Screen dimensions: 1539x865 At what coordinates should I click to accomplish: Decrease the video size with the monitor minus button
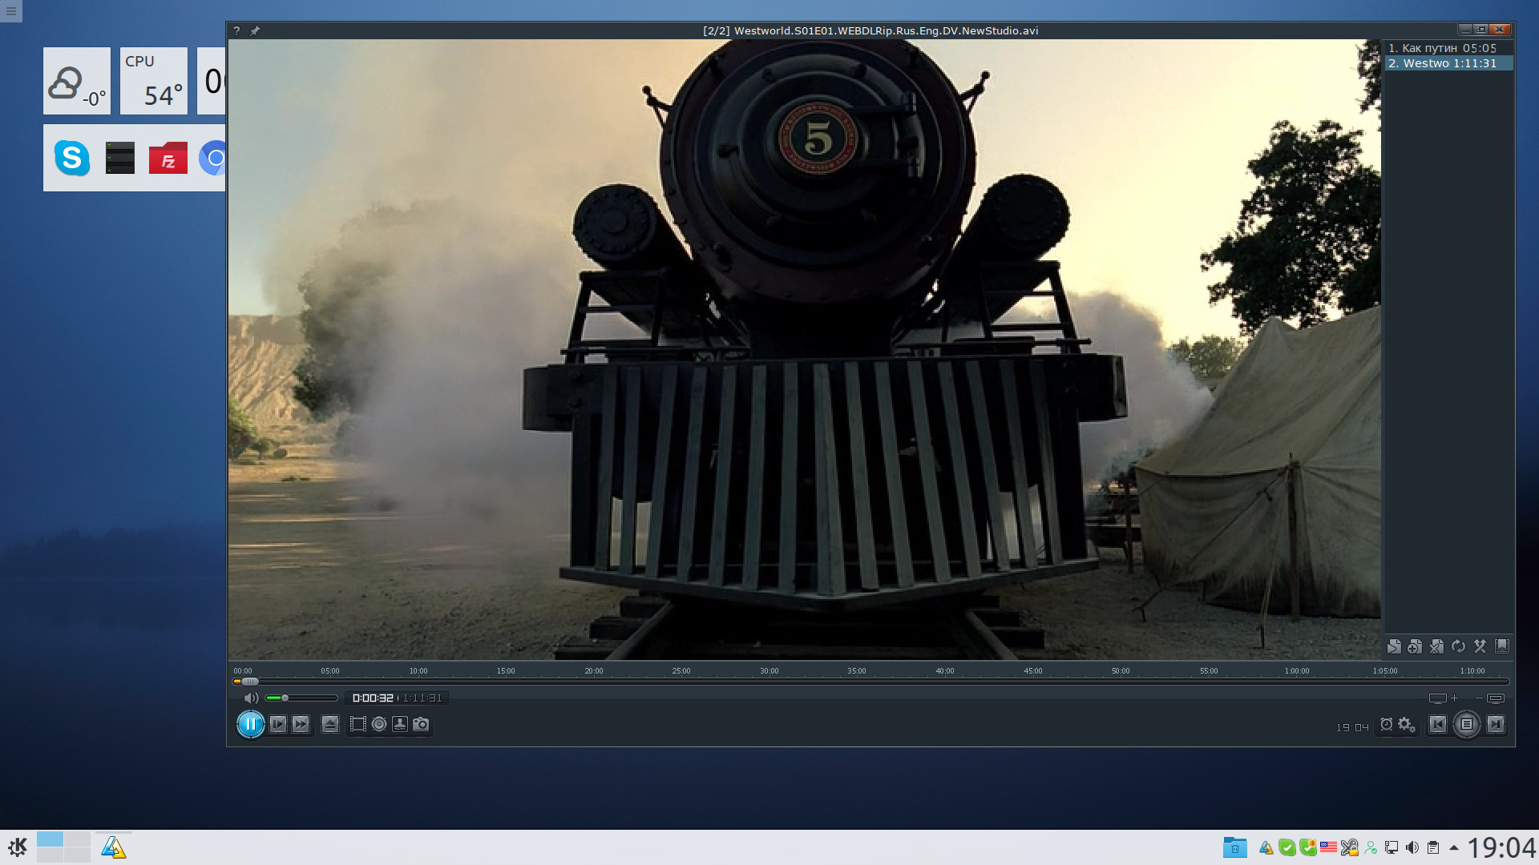[1490, 698]
